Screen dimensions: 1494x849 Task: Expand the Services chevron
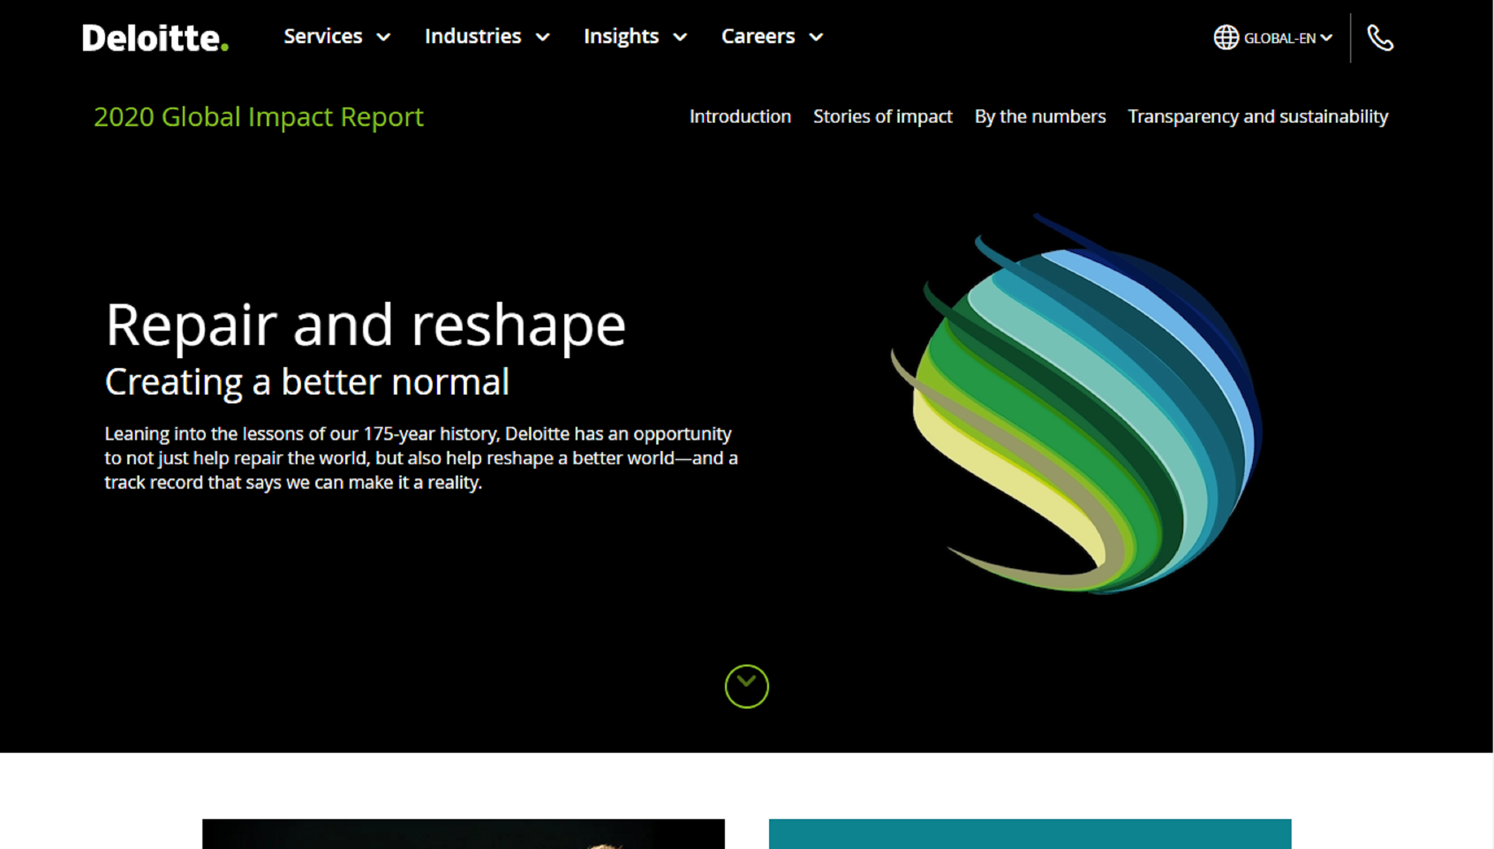tap(383, 37)
